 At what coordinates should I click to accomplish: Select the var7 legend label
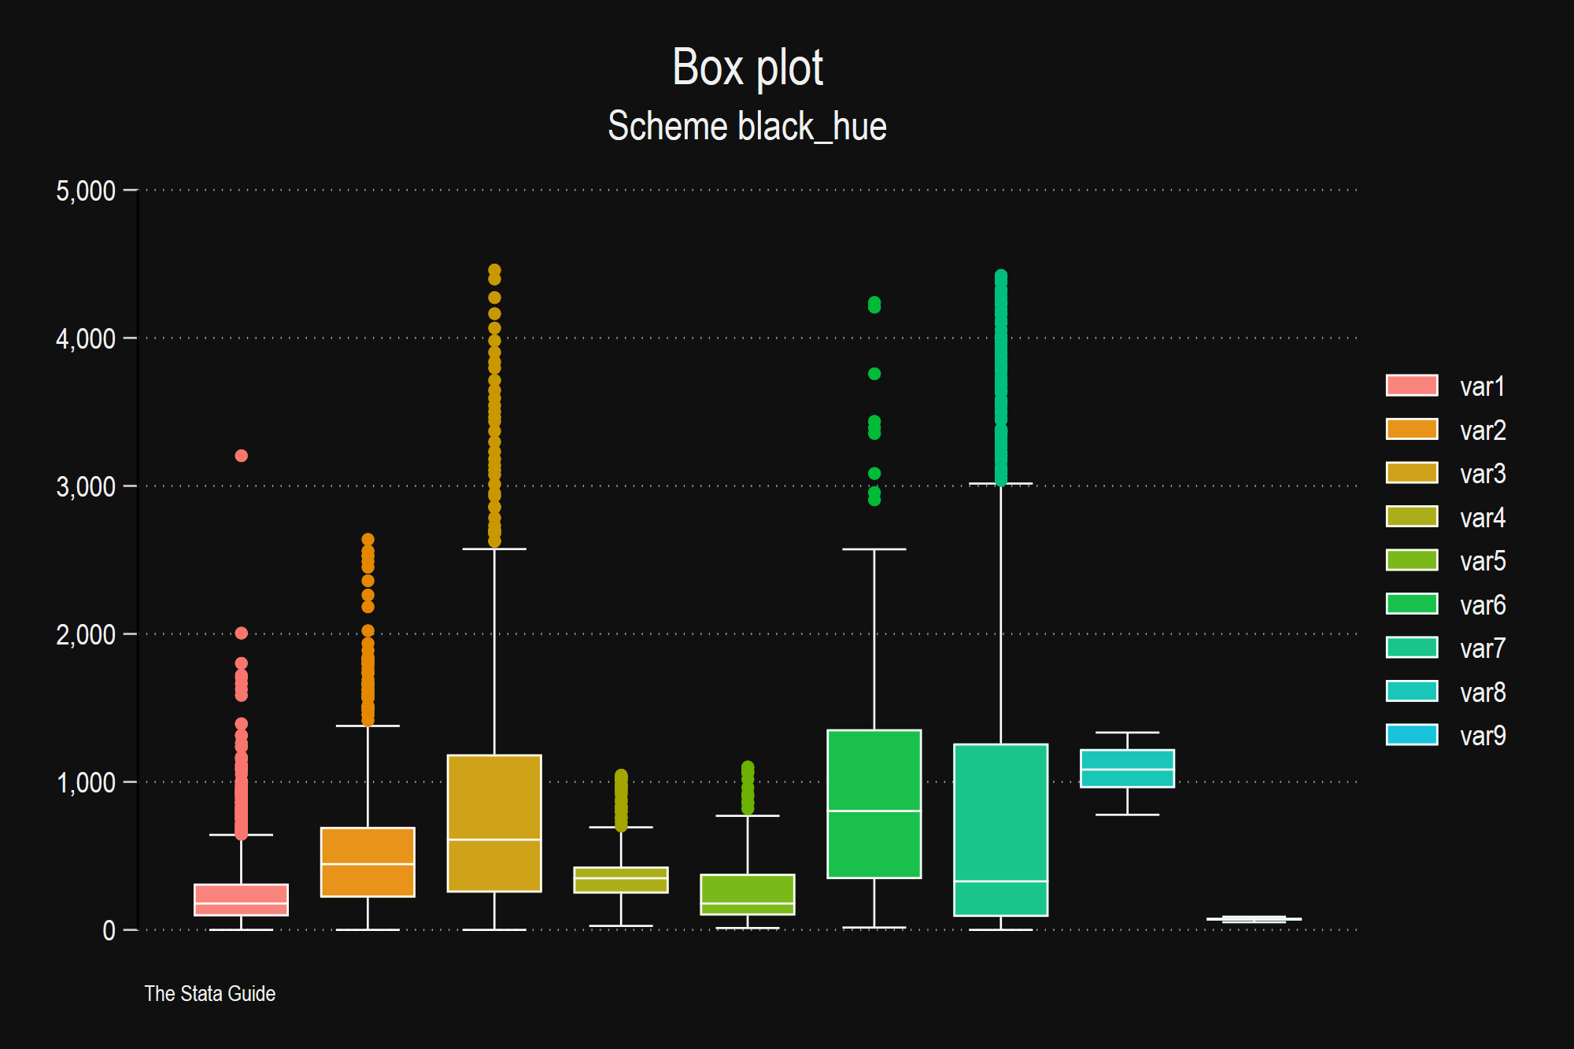[x=1482, y=648]
